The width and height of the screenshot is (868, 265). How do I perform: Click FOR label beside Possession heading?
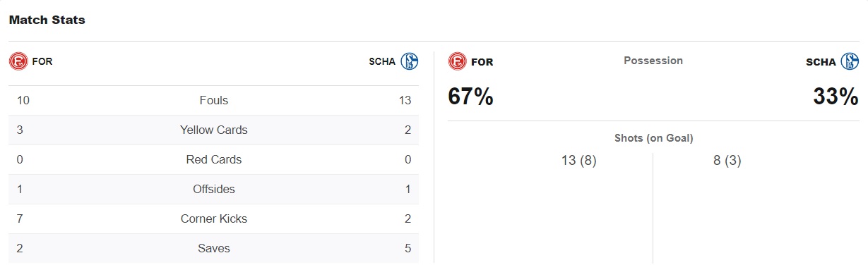click(482, 62)
